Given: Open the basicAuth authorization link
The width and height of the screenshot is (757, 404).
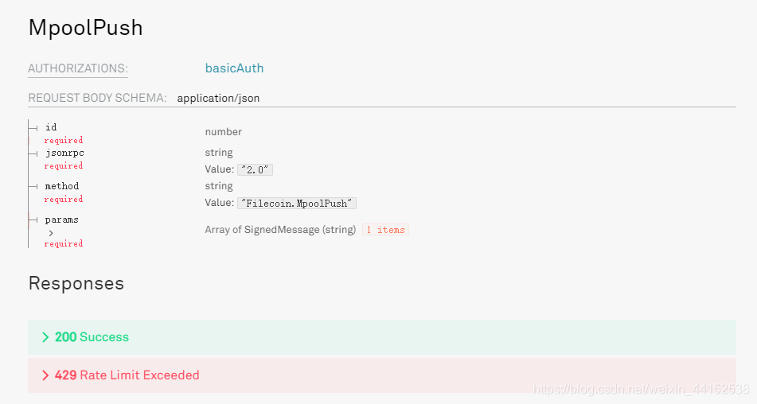Looking at the screenshot, I should (234, 68).
